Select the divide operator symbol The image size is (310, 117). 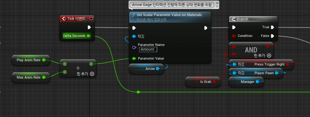pyautogui.click(x=78, y=68)
